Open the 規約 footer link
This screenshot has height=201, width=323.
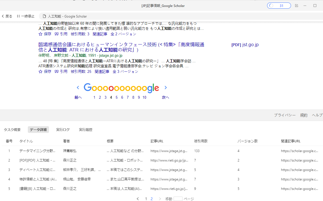[x=304, y=115]
